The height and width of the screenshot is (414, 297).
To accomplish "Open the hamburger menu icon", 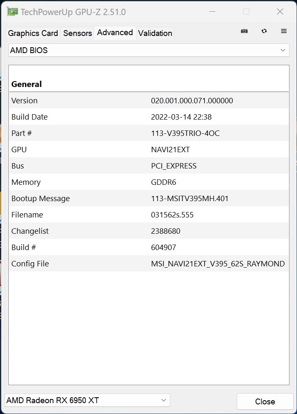I will pos(284,31).
